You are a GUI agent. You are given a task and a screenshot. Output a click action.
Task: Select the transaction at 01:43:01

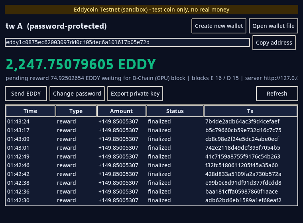(151, 148)
